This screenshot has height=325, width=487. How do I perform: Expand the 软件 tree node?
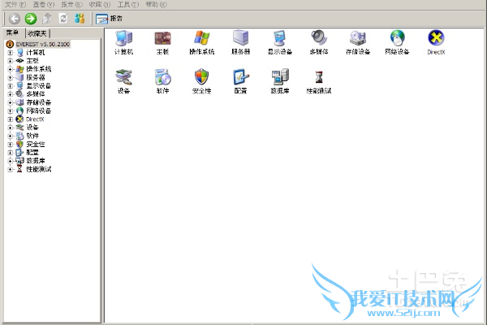(x=10, y=136)
